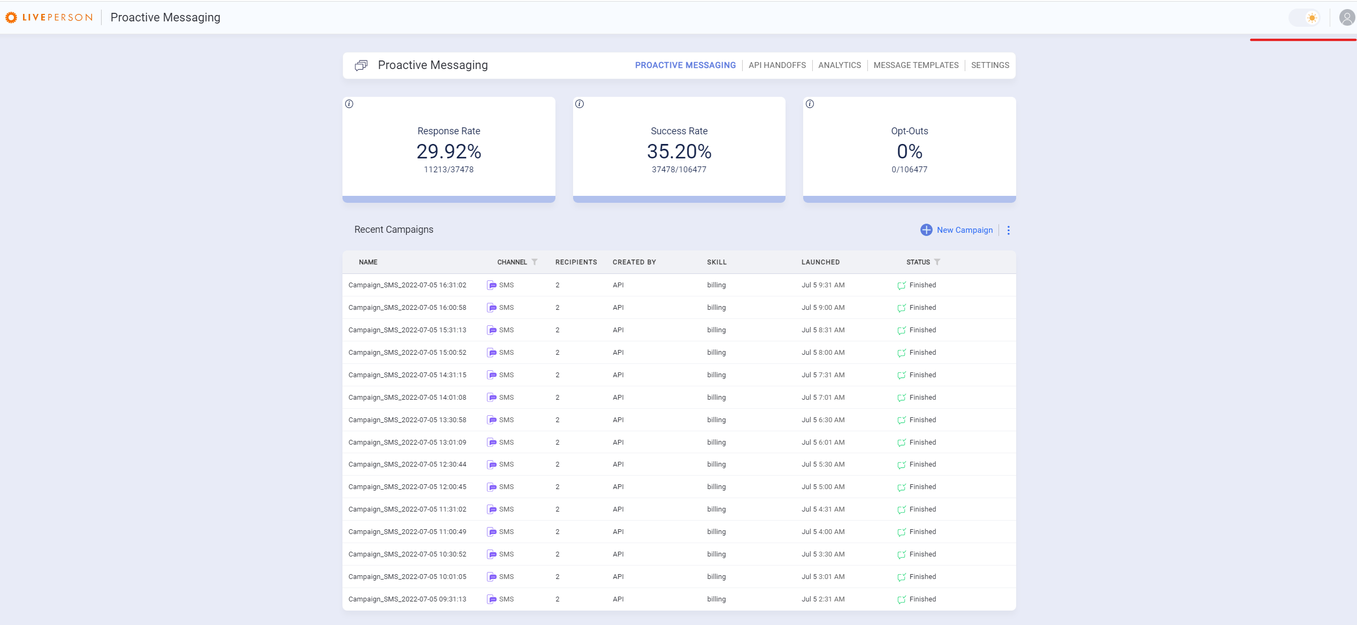The width and height of the screenshot is (1357, 625).
Task: Open Campaign_SMS_2022-07-05 14:31:15
Action: tap(407, 375)
